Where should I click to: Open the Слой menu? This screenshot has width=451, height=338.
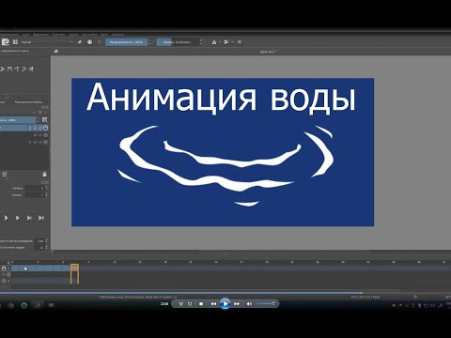point(25,35)
